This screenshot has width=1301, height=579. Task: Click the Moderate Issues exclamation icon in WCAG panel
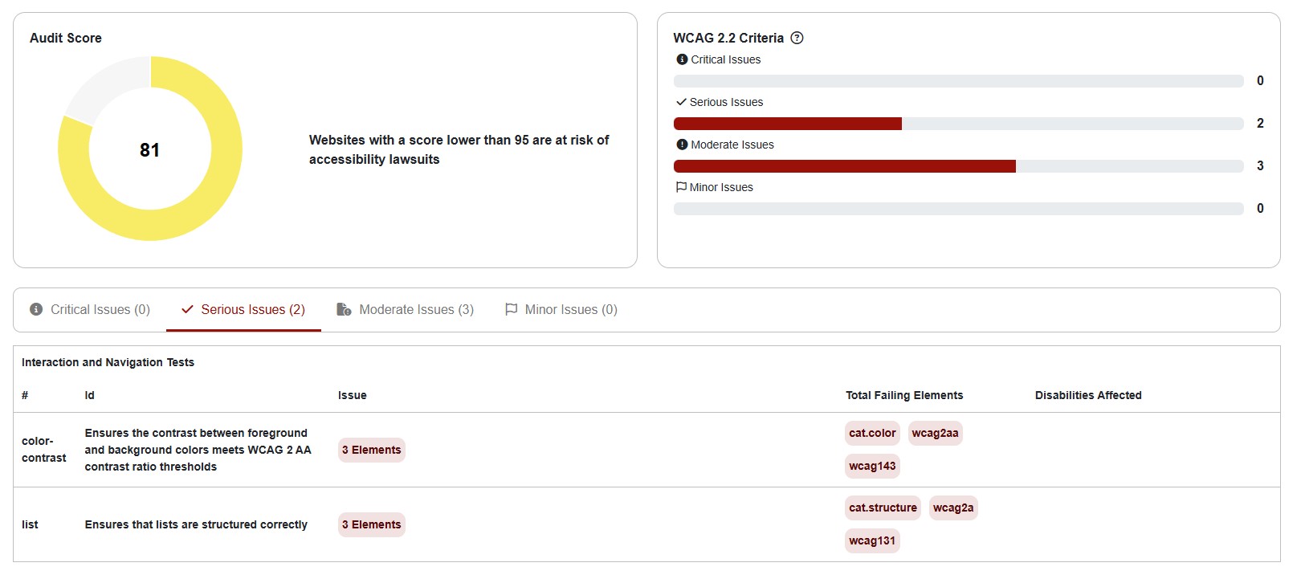[682, 145]
